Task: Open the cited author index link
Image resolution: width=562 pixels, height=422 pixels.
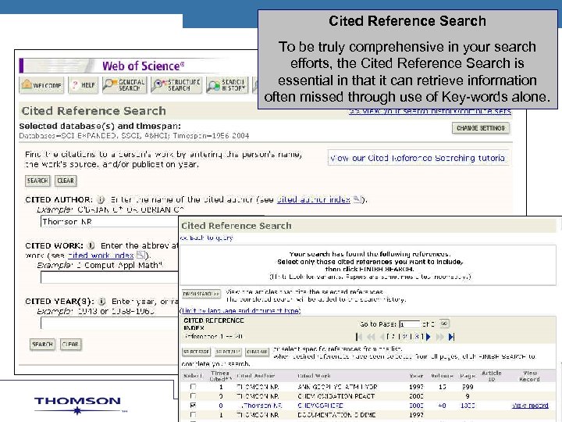Action: click(314, 199)
